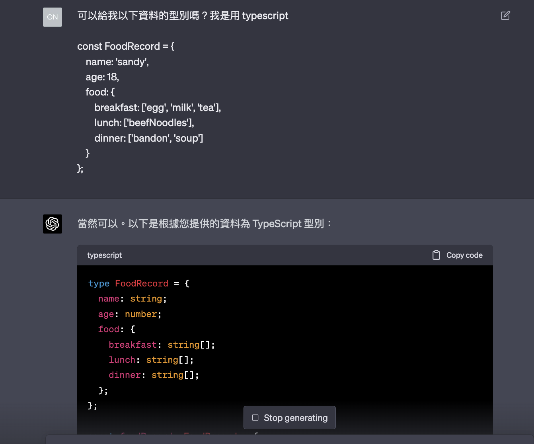The image size is (534, 444).
Task: Click the ChatGPT logo avatar
Action: click(53, 224)
